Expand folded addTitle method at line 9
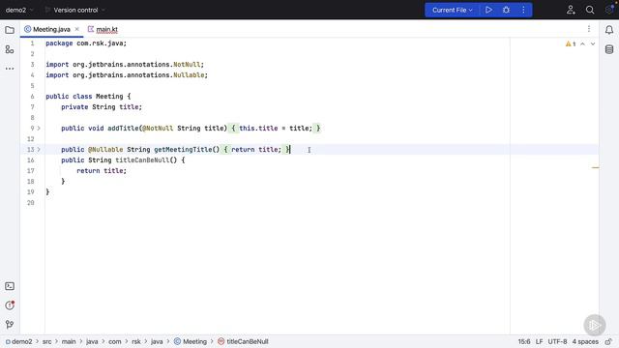The width and height of the screenshot is (619, 348). pos(39,129)
